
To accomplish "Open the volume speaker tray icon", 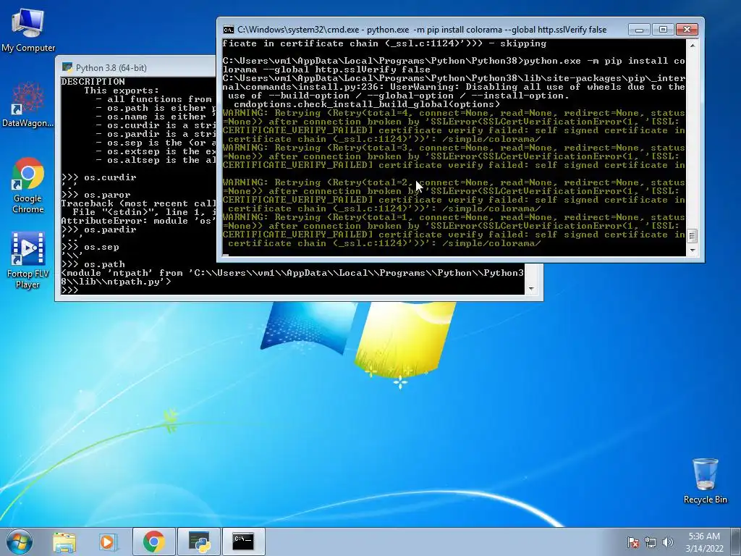I will coord(667,542).
